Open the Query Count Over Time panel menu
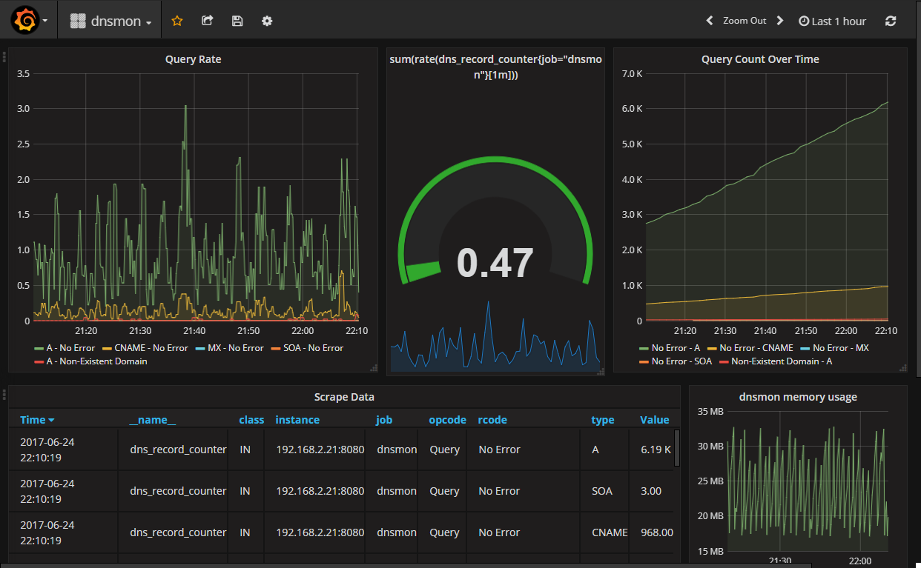The width and height of the screenshot is (921, 568). [x=760, y=59]
